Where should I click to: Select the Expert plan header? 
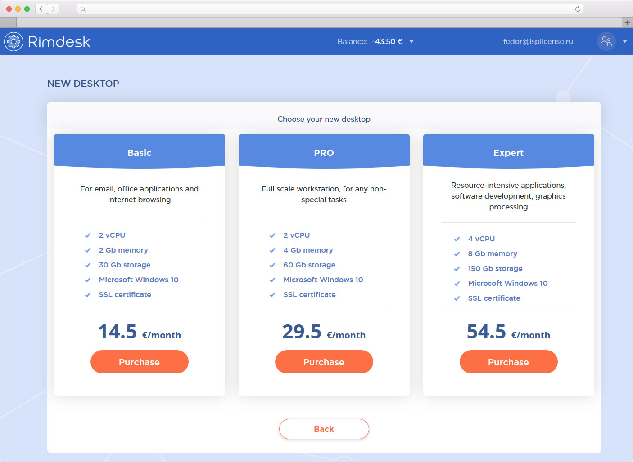tap(508, 153)
